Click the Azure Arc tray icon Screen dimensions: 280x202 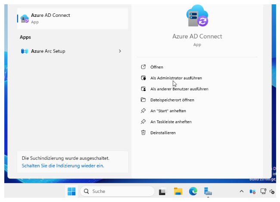click(253, 191)
